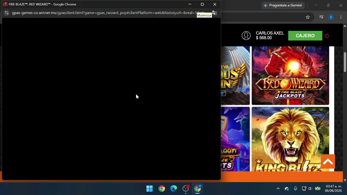This screenshot has width=347, height=195.
Task: Open the translate page icon in the popup address bar
Action: click(x=214, y=13)
